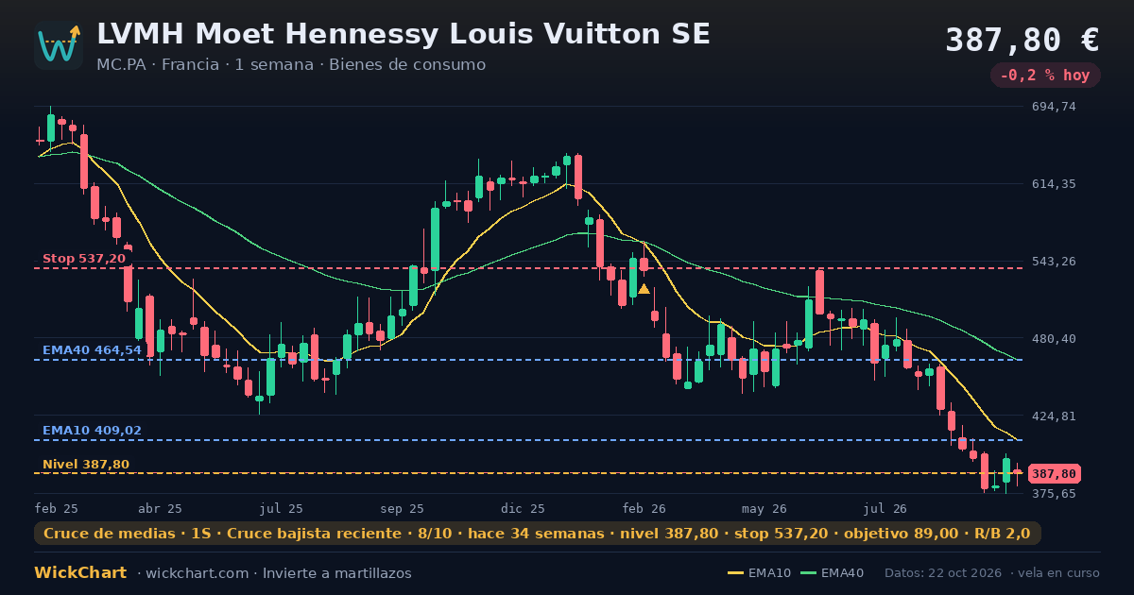Click the 424,81 price axis label
Image resolution: width=1134 pixels, height=595 pixels.
1054,416
